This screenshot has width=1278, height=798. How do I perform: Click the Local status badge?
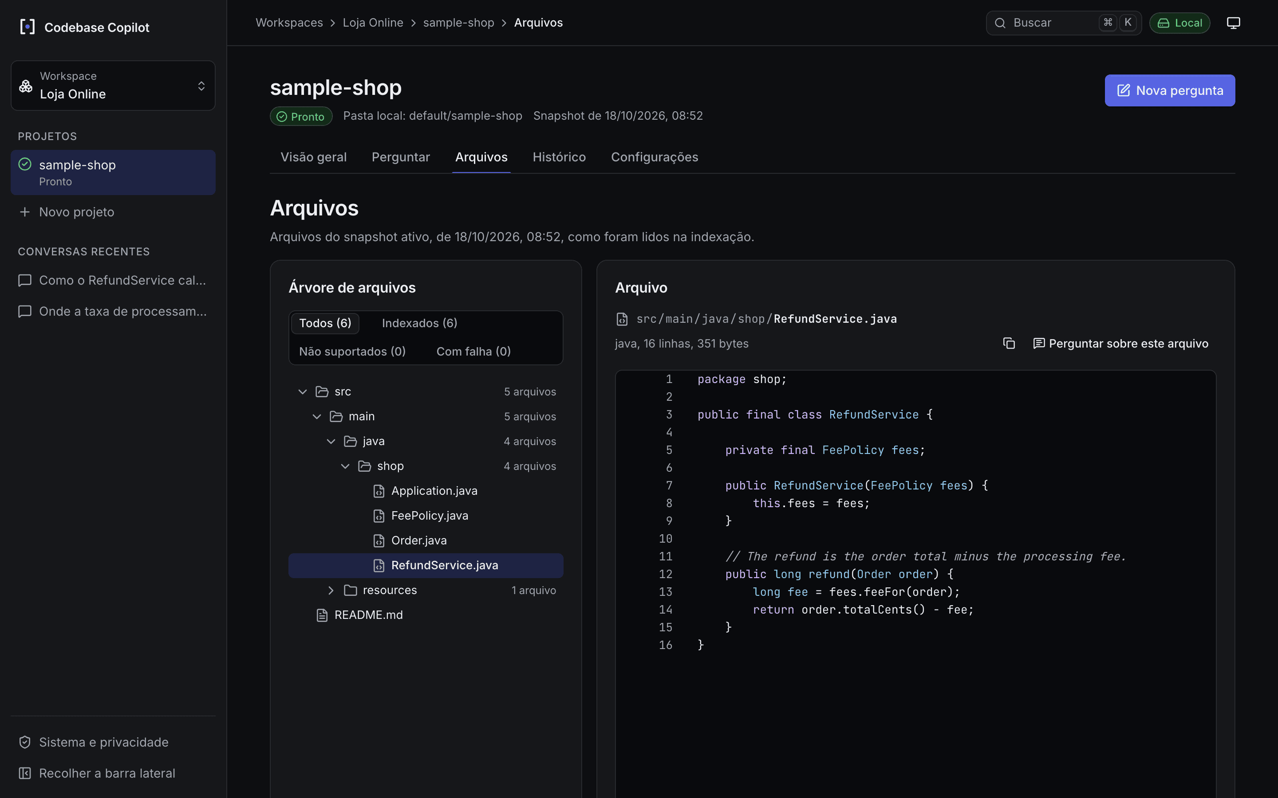click(x=1179, y=23)
